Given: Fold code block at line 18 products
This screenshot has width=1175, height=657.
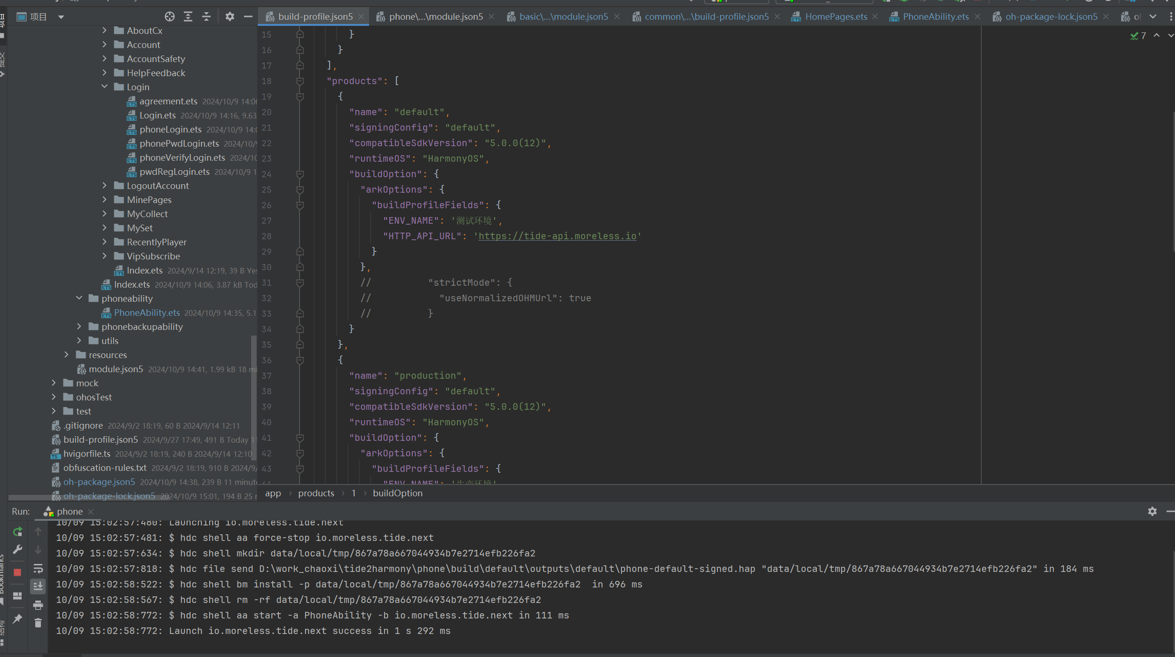Looking at the screenshot, I should [x=300, y=81].
